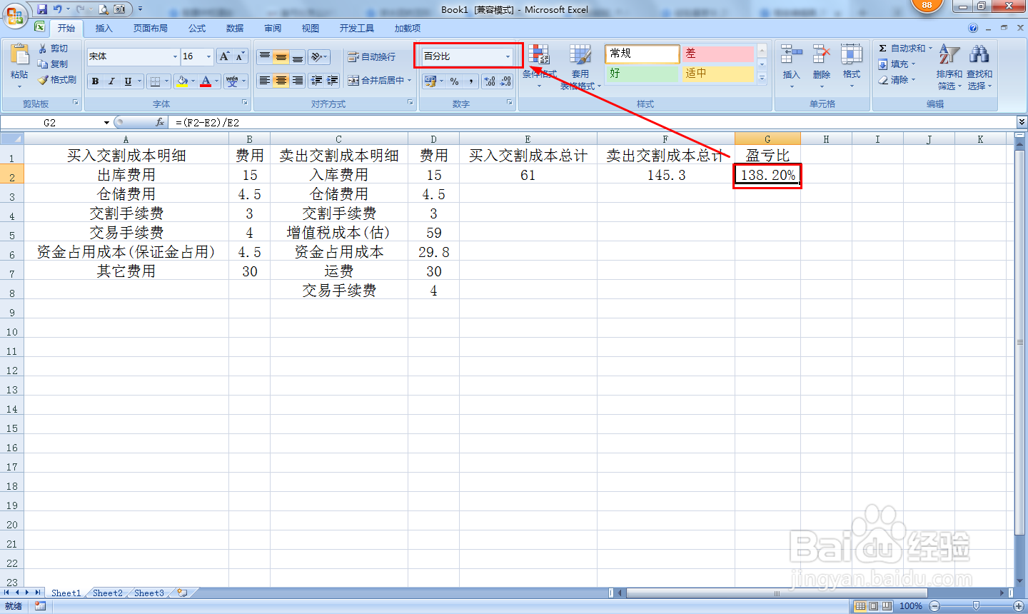1028x614 pixels.
Task: Switch to the Formulas (公式) ribbon tab
Action: 197,29
